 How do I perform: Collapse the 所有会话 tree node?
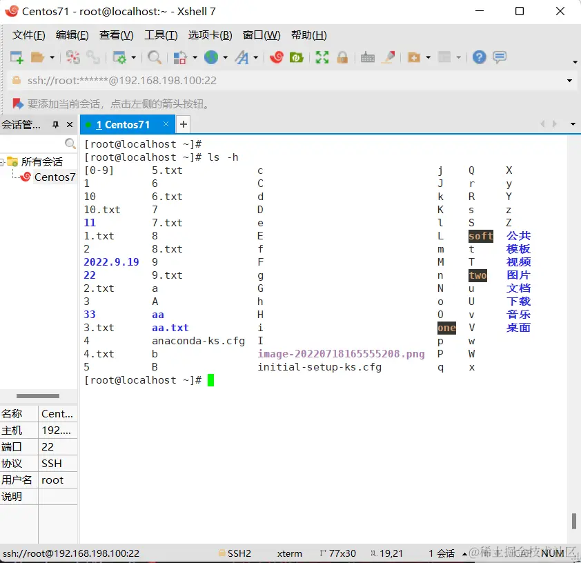pos(3,162)
